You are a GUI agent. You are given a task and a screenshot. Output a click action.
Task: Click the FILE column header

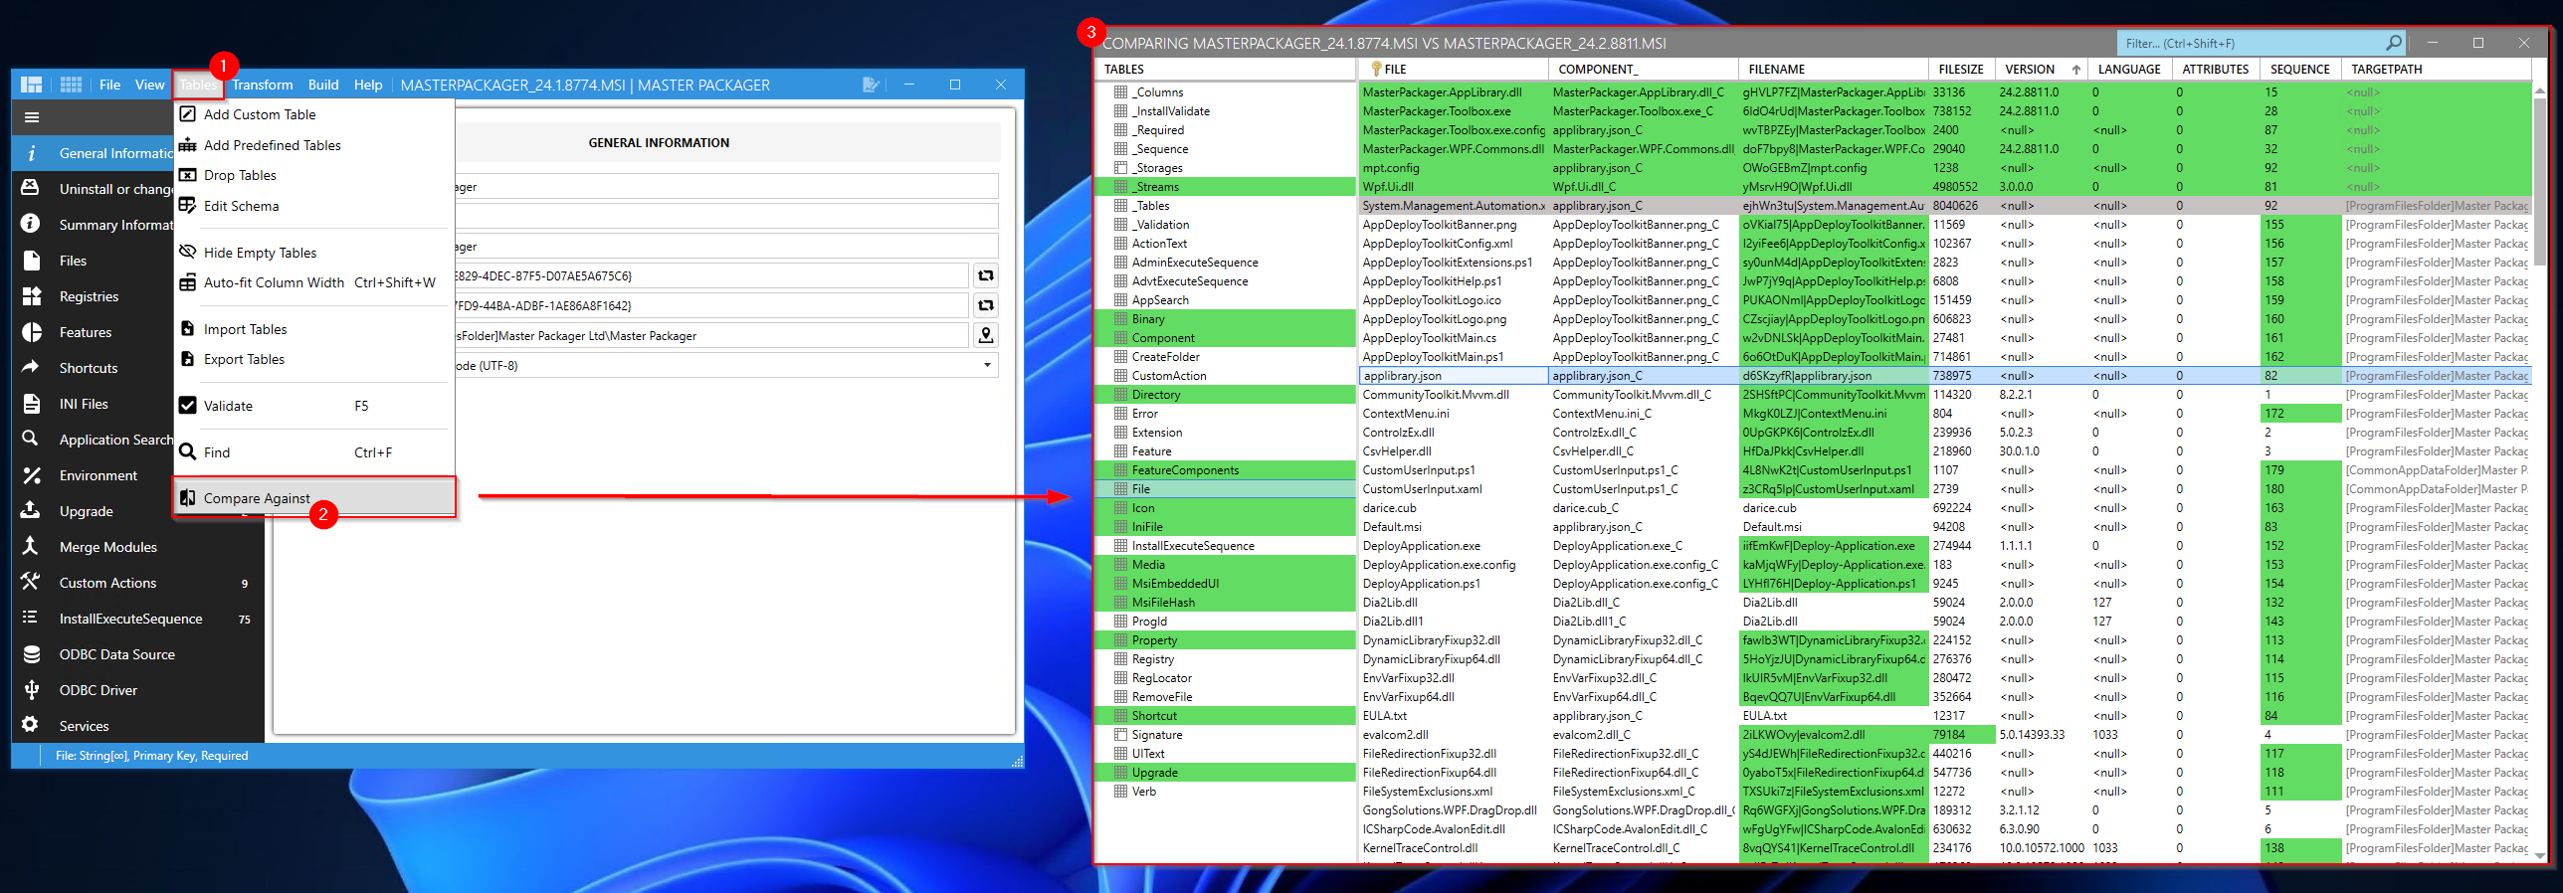pos(1453,70)
